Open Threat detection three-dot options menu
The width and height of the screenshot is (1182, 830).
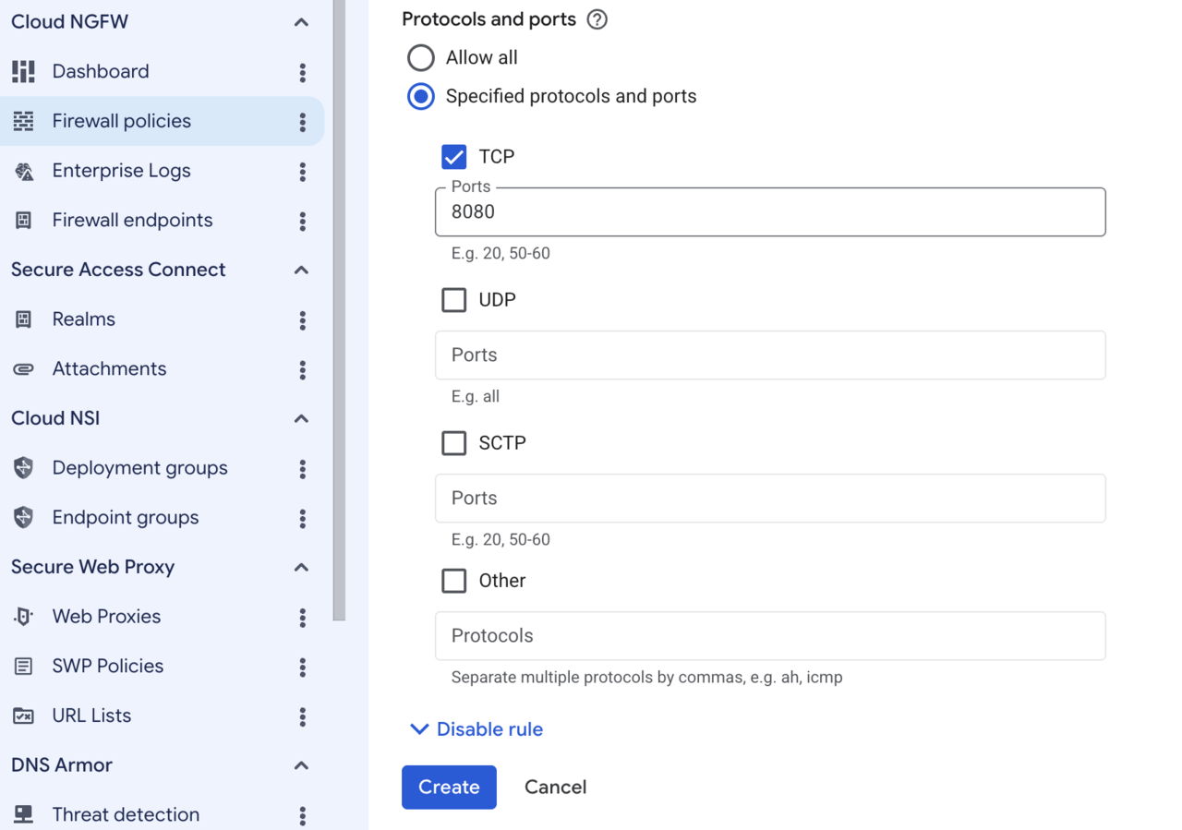302,816
